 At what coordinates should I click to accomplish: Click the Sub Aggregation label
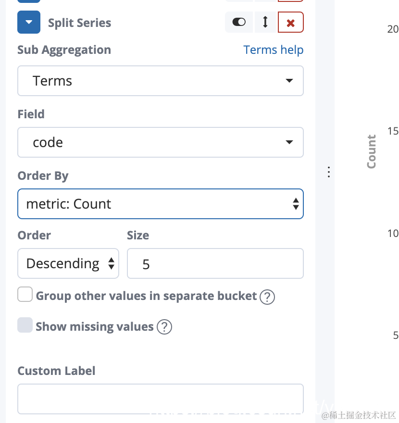click(x=64, y=50)
